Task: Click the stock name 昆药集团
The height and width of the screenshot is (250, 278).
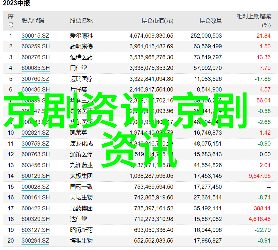Action: pos(81,208)
